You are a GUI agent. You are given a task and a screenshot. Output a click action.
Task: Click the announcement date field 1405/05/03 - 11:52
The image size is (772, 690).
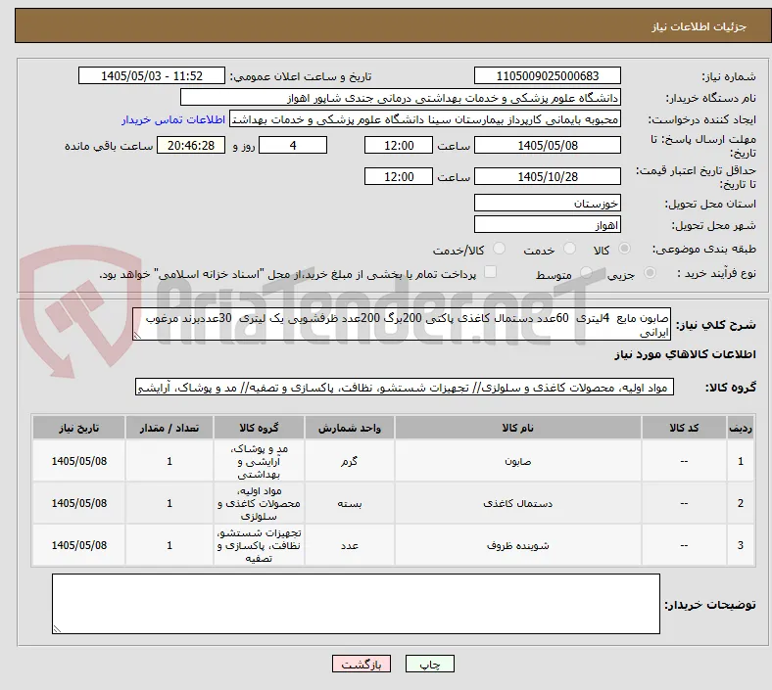click(152, 75)
